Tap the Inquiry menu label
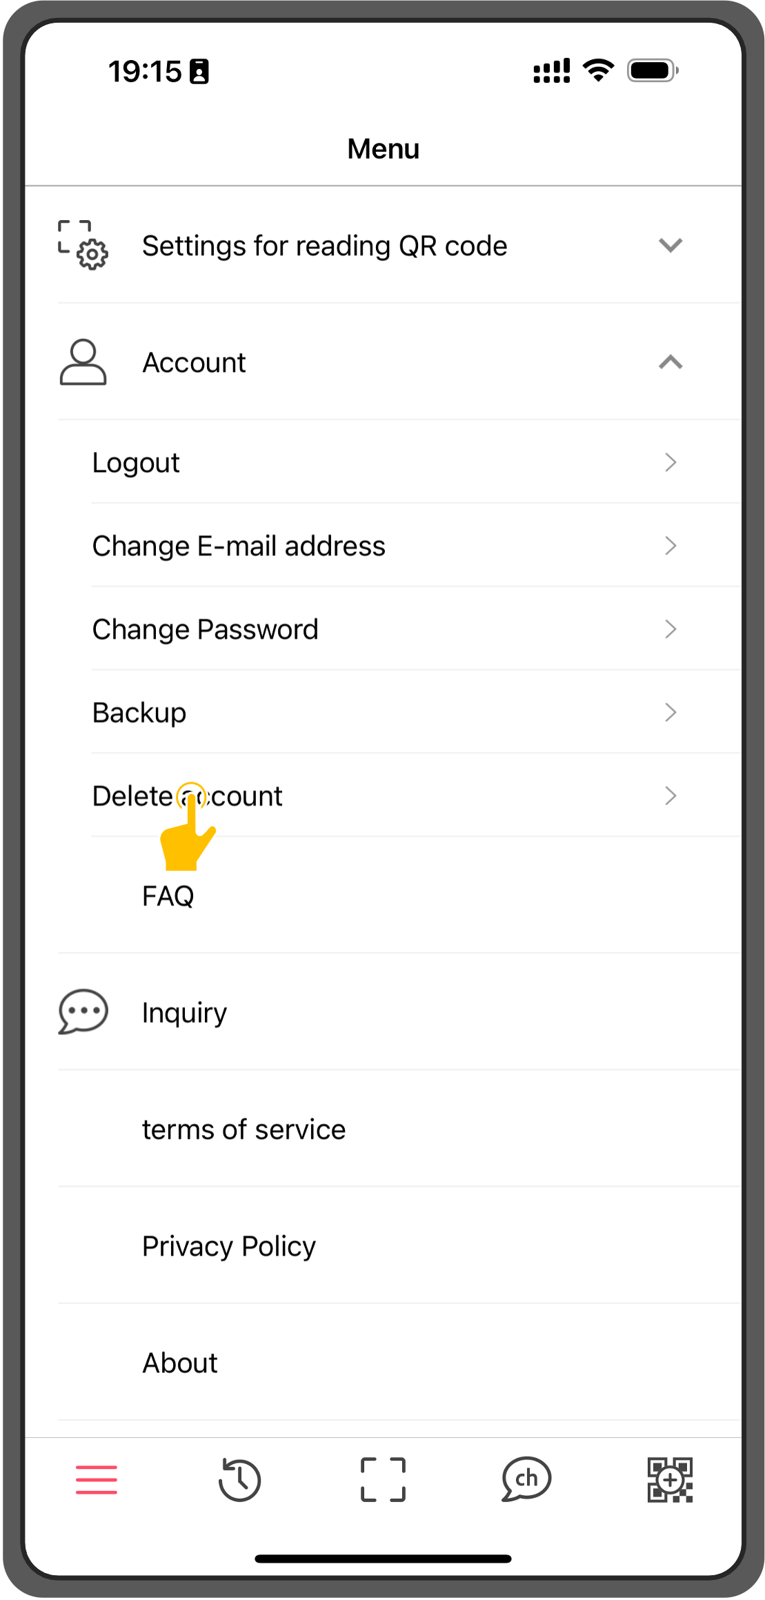The width and height of the screenshot is (765, 1600). pos(184,1012)
